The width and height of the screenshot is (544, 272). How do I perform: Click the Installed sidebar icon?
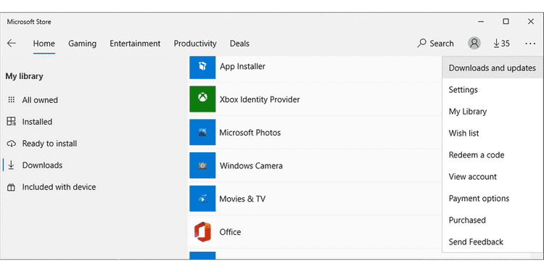12,121
